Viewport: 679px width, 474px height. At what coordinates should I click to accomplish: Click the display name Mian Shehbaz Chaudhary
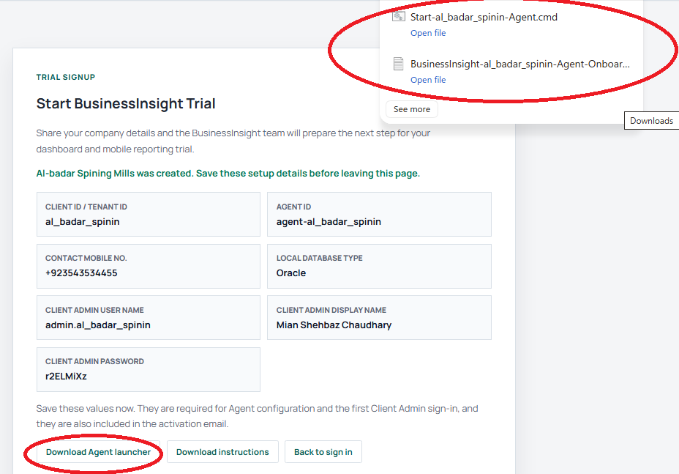tap(334, 325)
